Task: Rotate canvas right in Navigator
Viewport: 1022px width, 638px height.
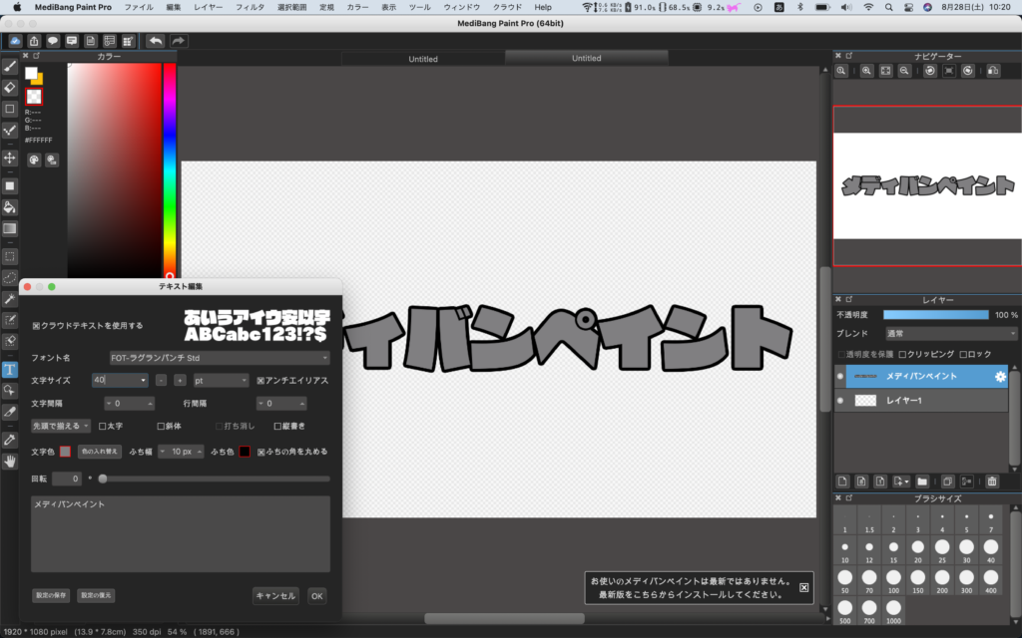Action: click(968, 71)
